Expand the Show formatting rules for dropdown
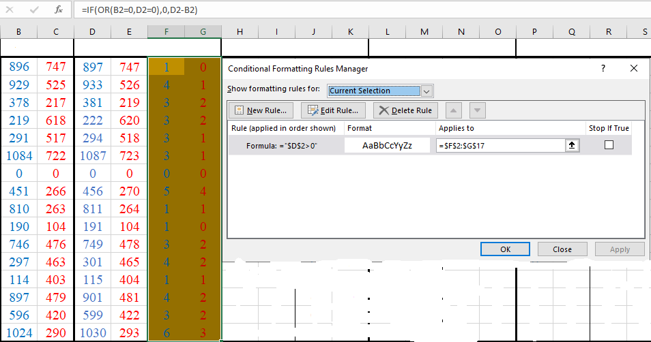Viewport: 651px width, 342px height. tap(427, 91)
